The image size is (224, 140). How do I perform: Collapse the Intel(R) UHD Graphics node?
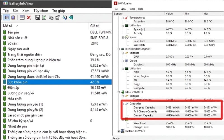coord(119,49)
